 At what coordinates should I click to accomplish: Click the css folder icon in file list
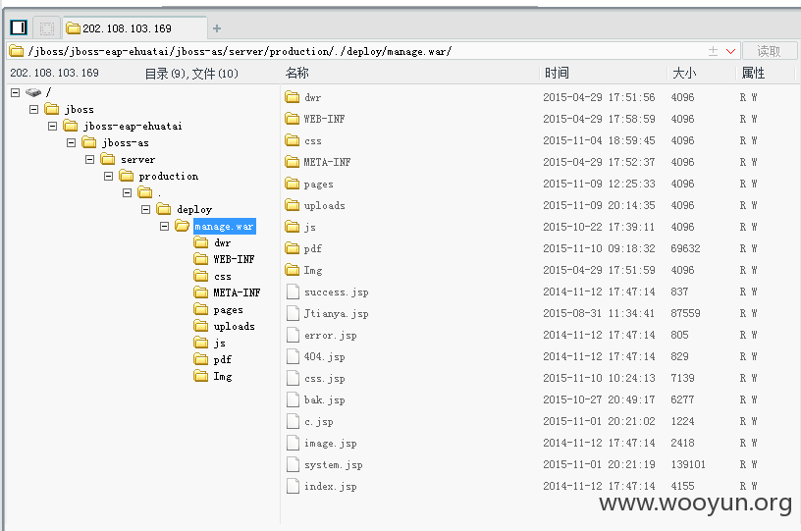point(293,140)
